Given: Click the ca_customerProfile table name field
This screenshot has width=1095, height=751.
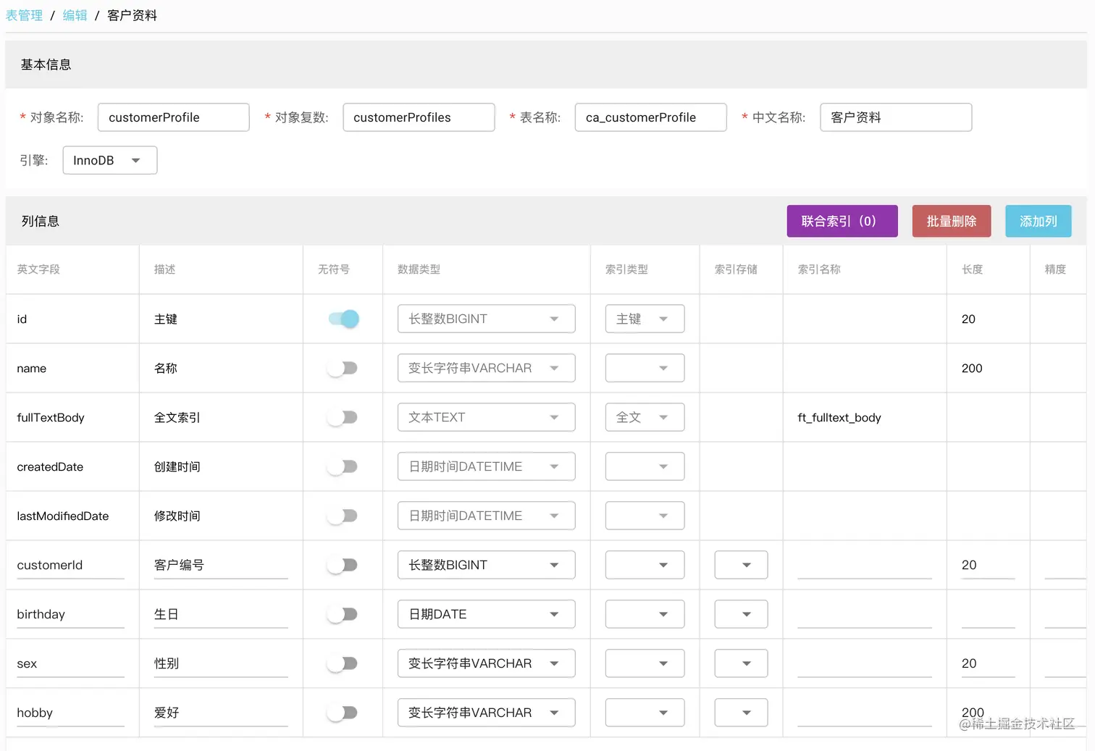Looking at the screenshot, I should pyautogui.click(x=650, y=117).
